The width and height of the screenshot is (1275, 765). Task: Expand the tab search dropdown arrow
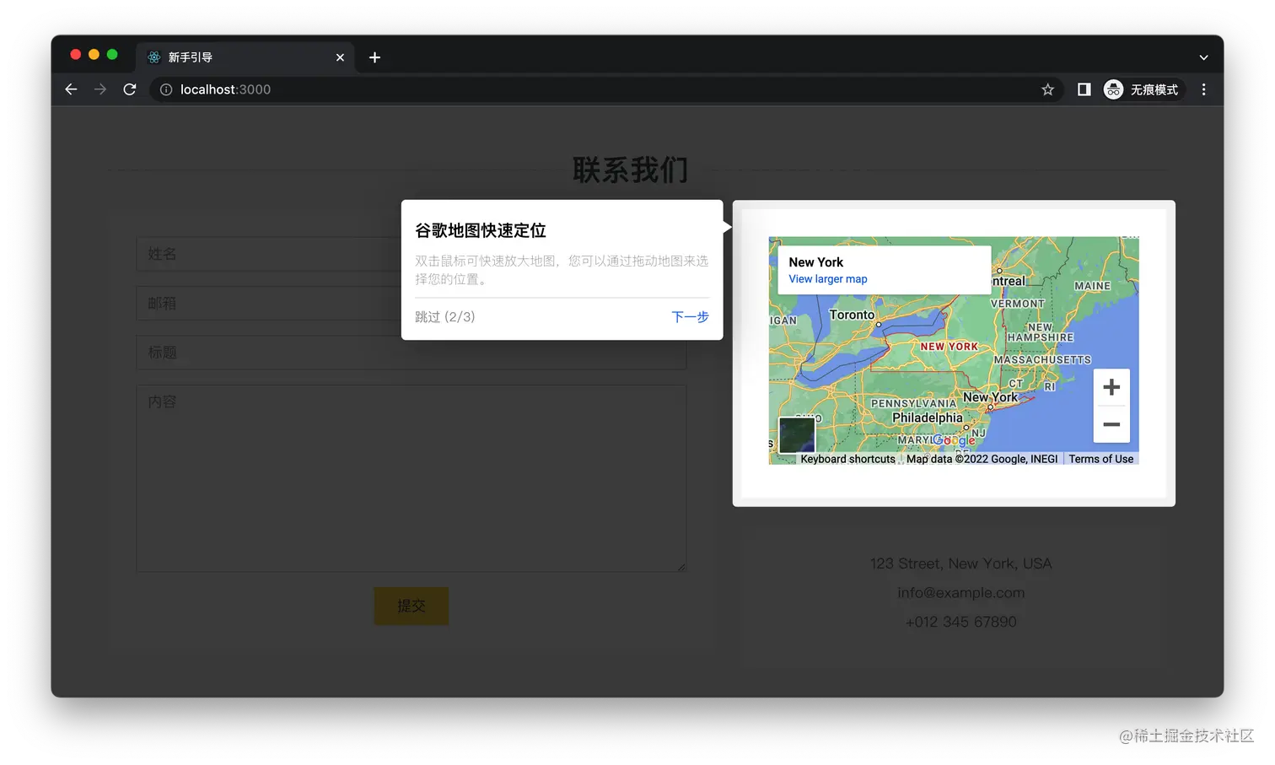pos(1203,57)
